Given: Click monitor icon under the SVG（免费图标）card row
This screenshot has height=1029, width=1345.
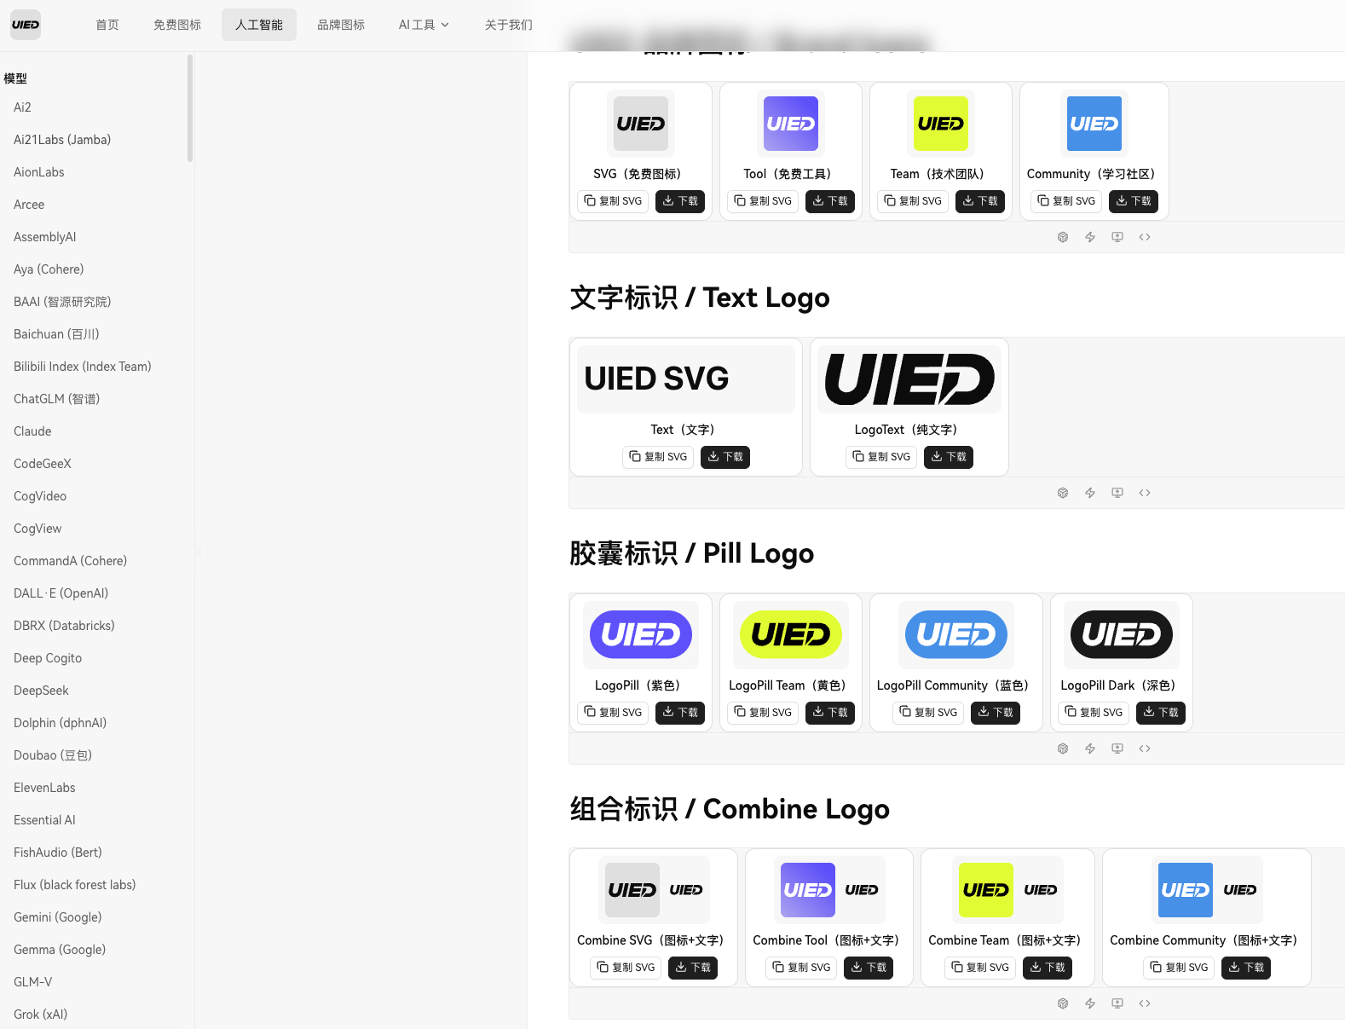Looking at the screenshot, I should [x=1117, y=237].
